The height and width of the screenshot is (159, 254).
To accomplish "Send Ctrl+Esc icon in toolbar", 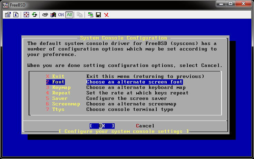I will pyautogui.click(x=53, y=15).
